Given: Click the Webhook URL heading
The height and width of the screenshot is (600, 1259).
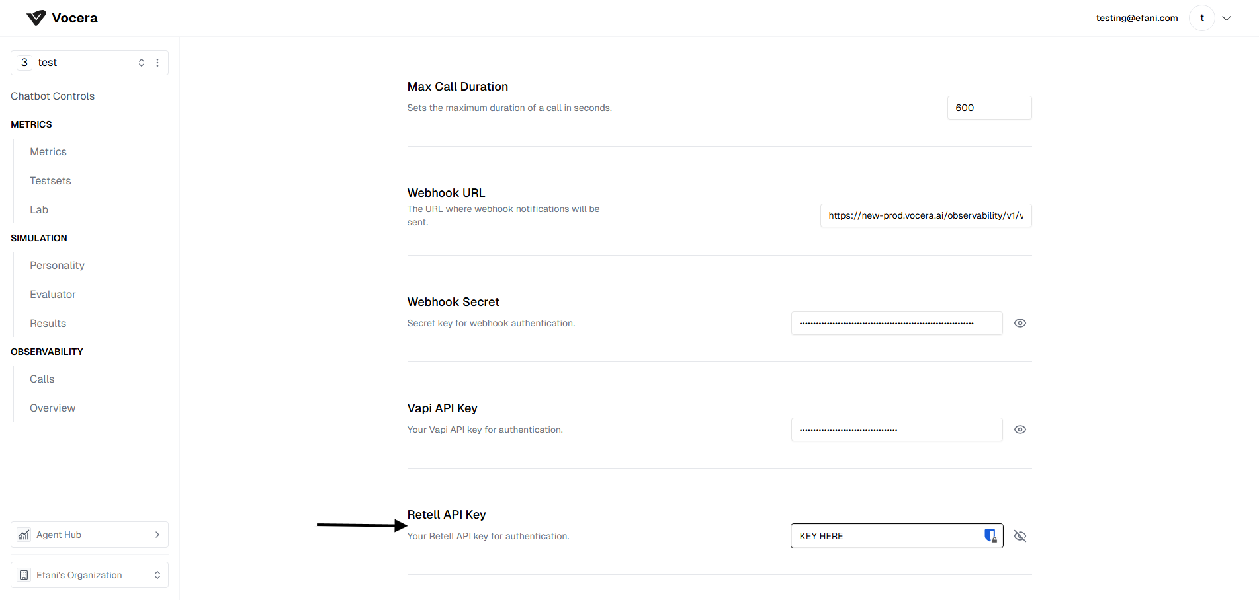Looking at the screenshot, I should [x=446, y=193].
